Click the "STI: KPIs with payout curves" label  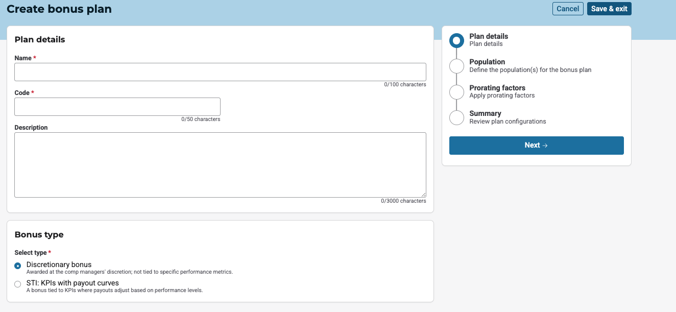click(73, 283)
